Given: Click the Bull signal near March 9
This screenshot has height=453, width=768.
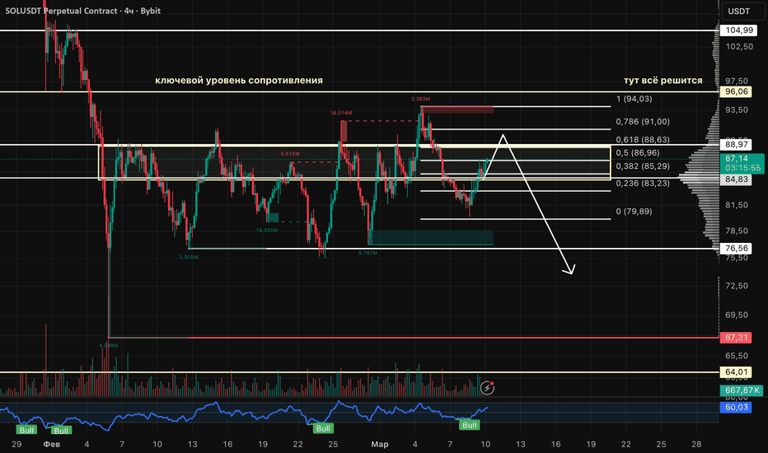Looking at the screenshot, I should point(469,425).
